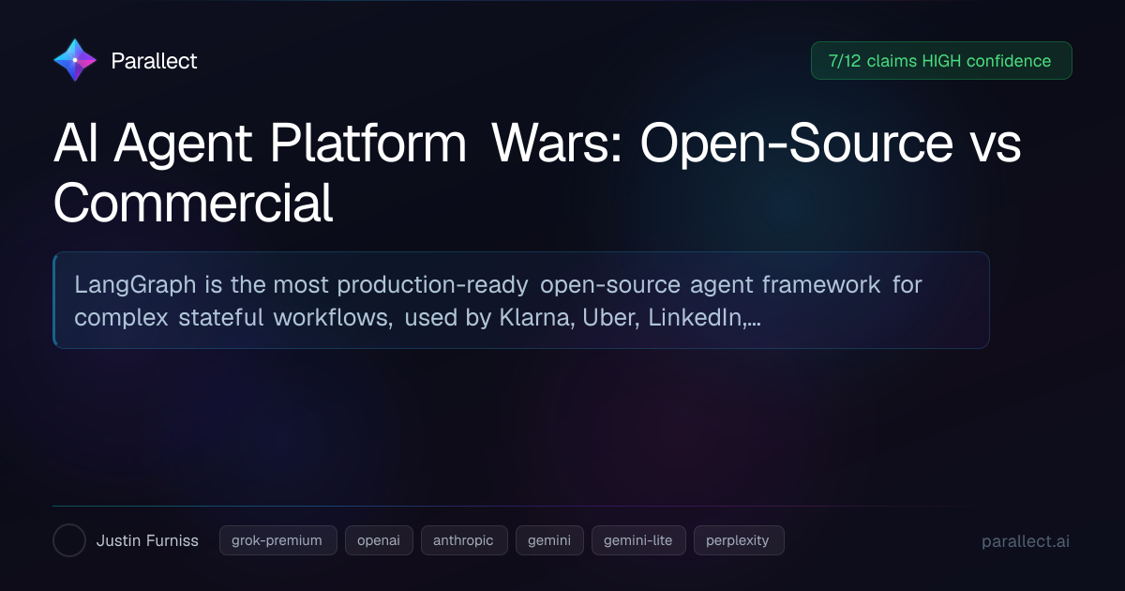Viewport: 1125px width, 591px height.
Task: Select the anthropic tag
Action: (464, 540)
